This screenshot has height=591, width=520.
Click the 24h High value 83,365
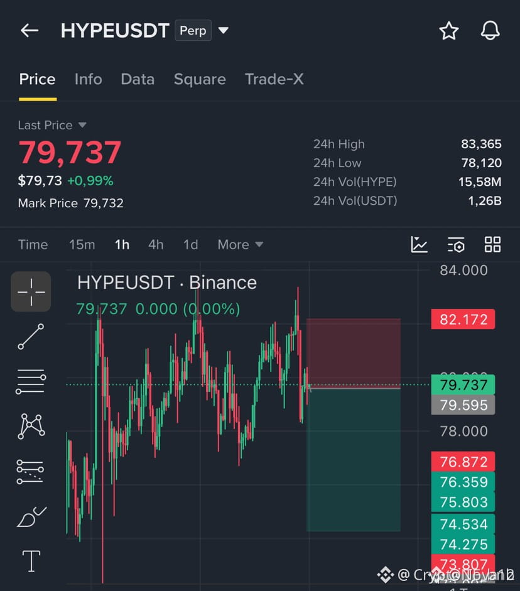pos(481,144)
